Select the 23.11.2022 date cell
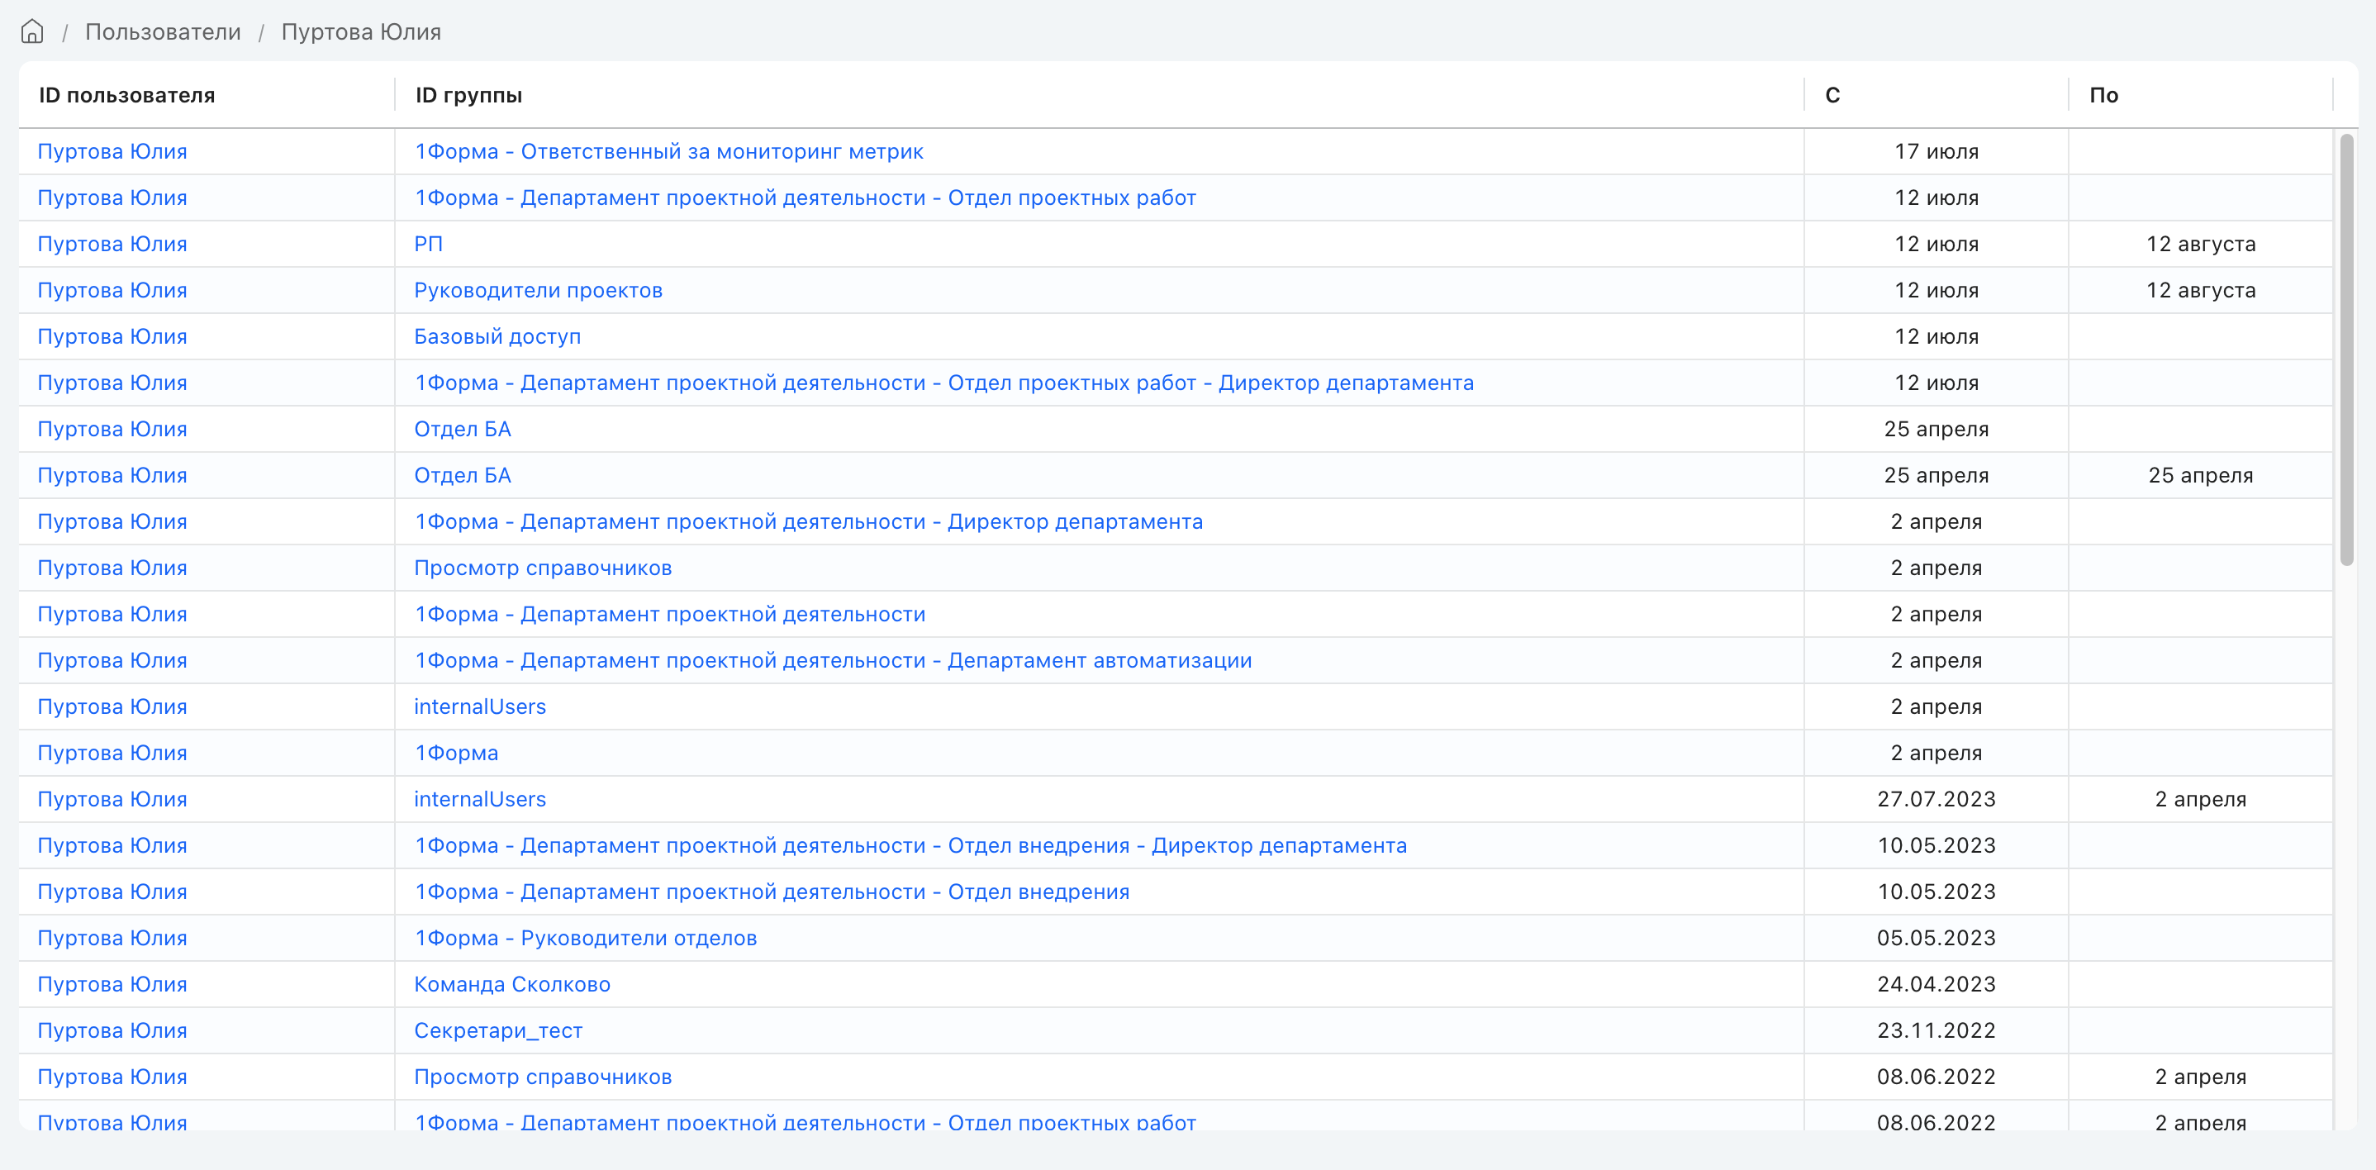 point(1936,1030)
